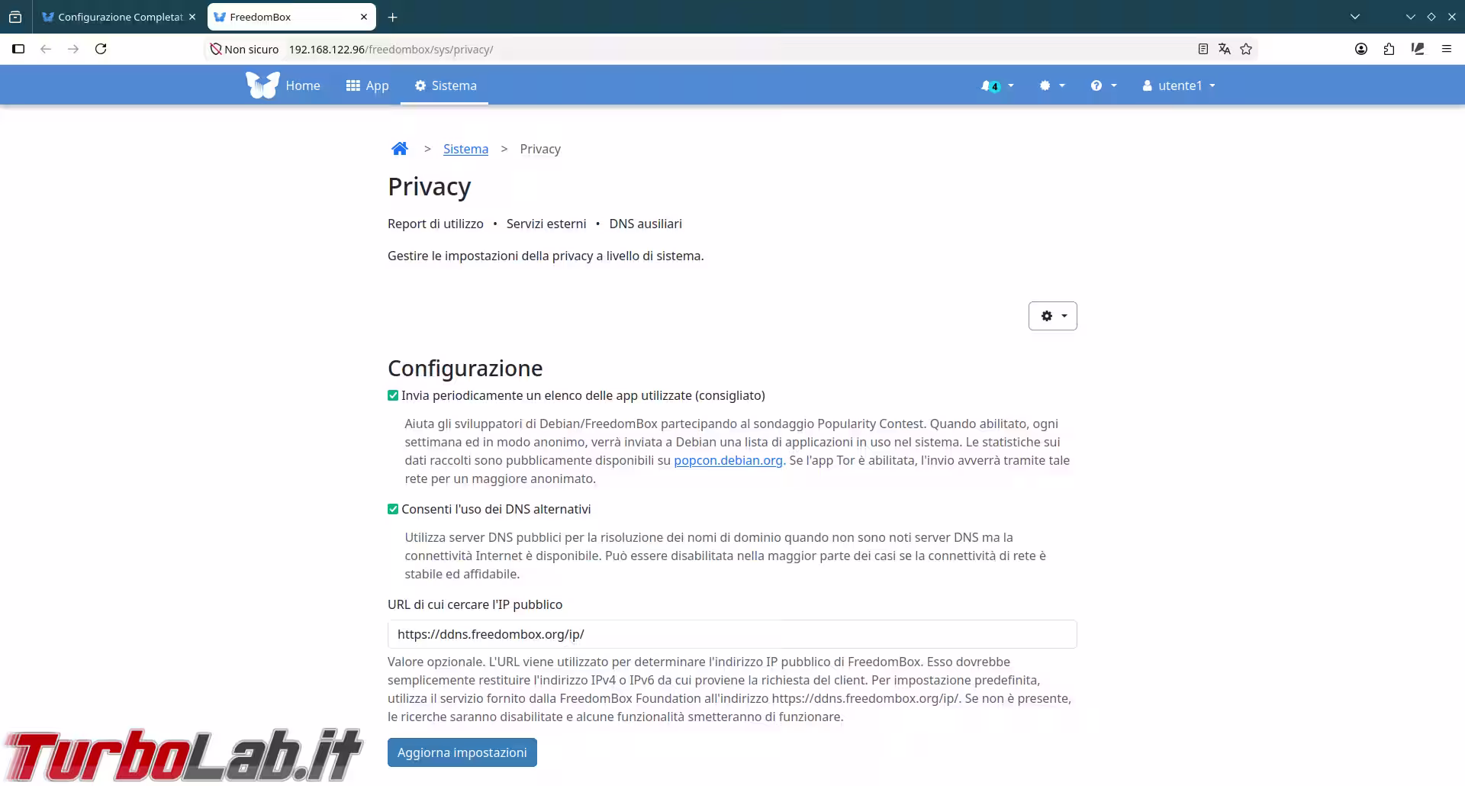Click 'Gestire le impostazioni della privacy' description text

tap(546, 256)
